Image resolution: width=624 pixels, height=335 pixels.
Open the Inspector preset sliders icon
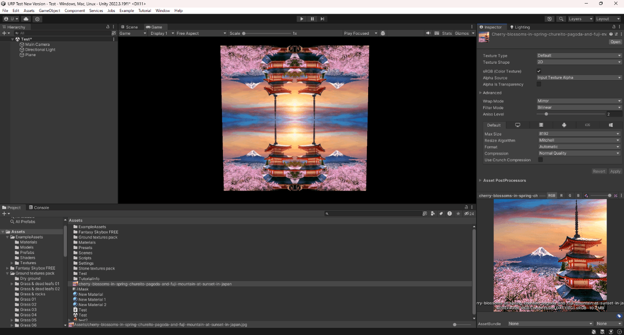click(616, 34)
